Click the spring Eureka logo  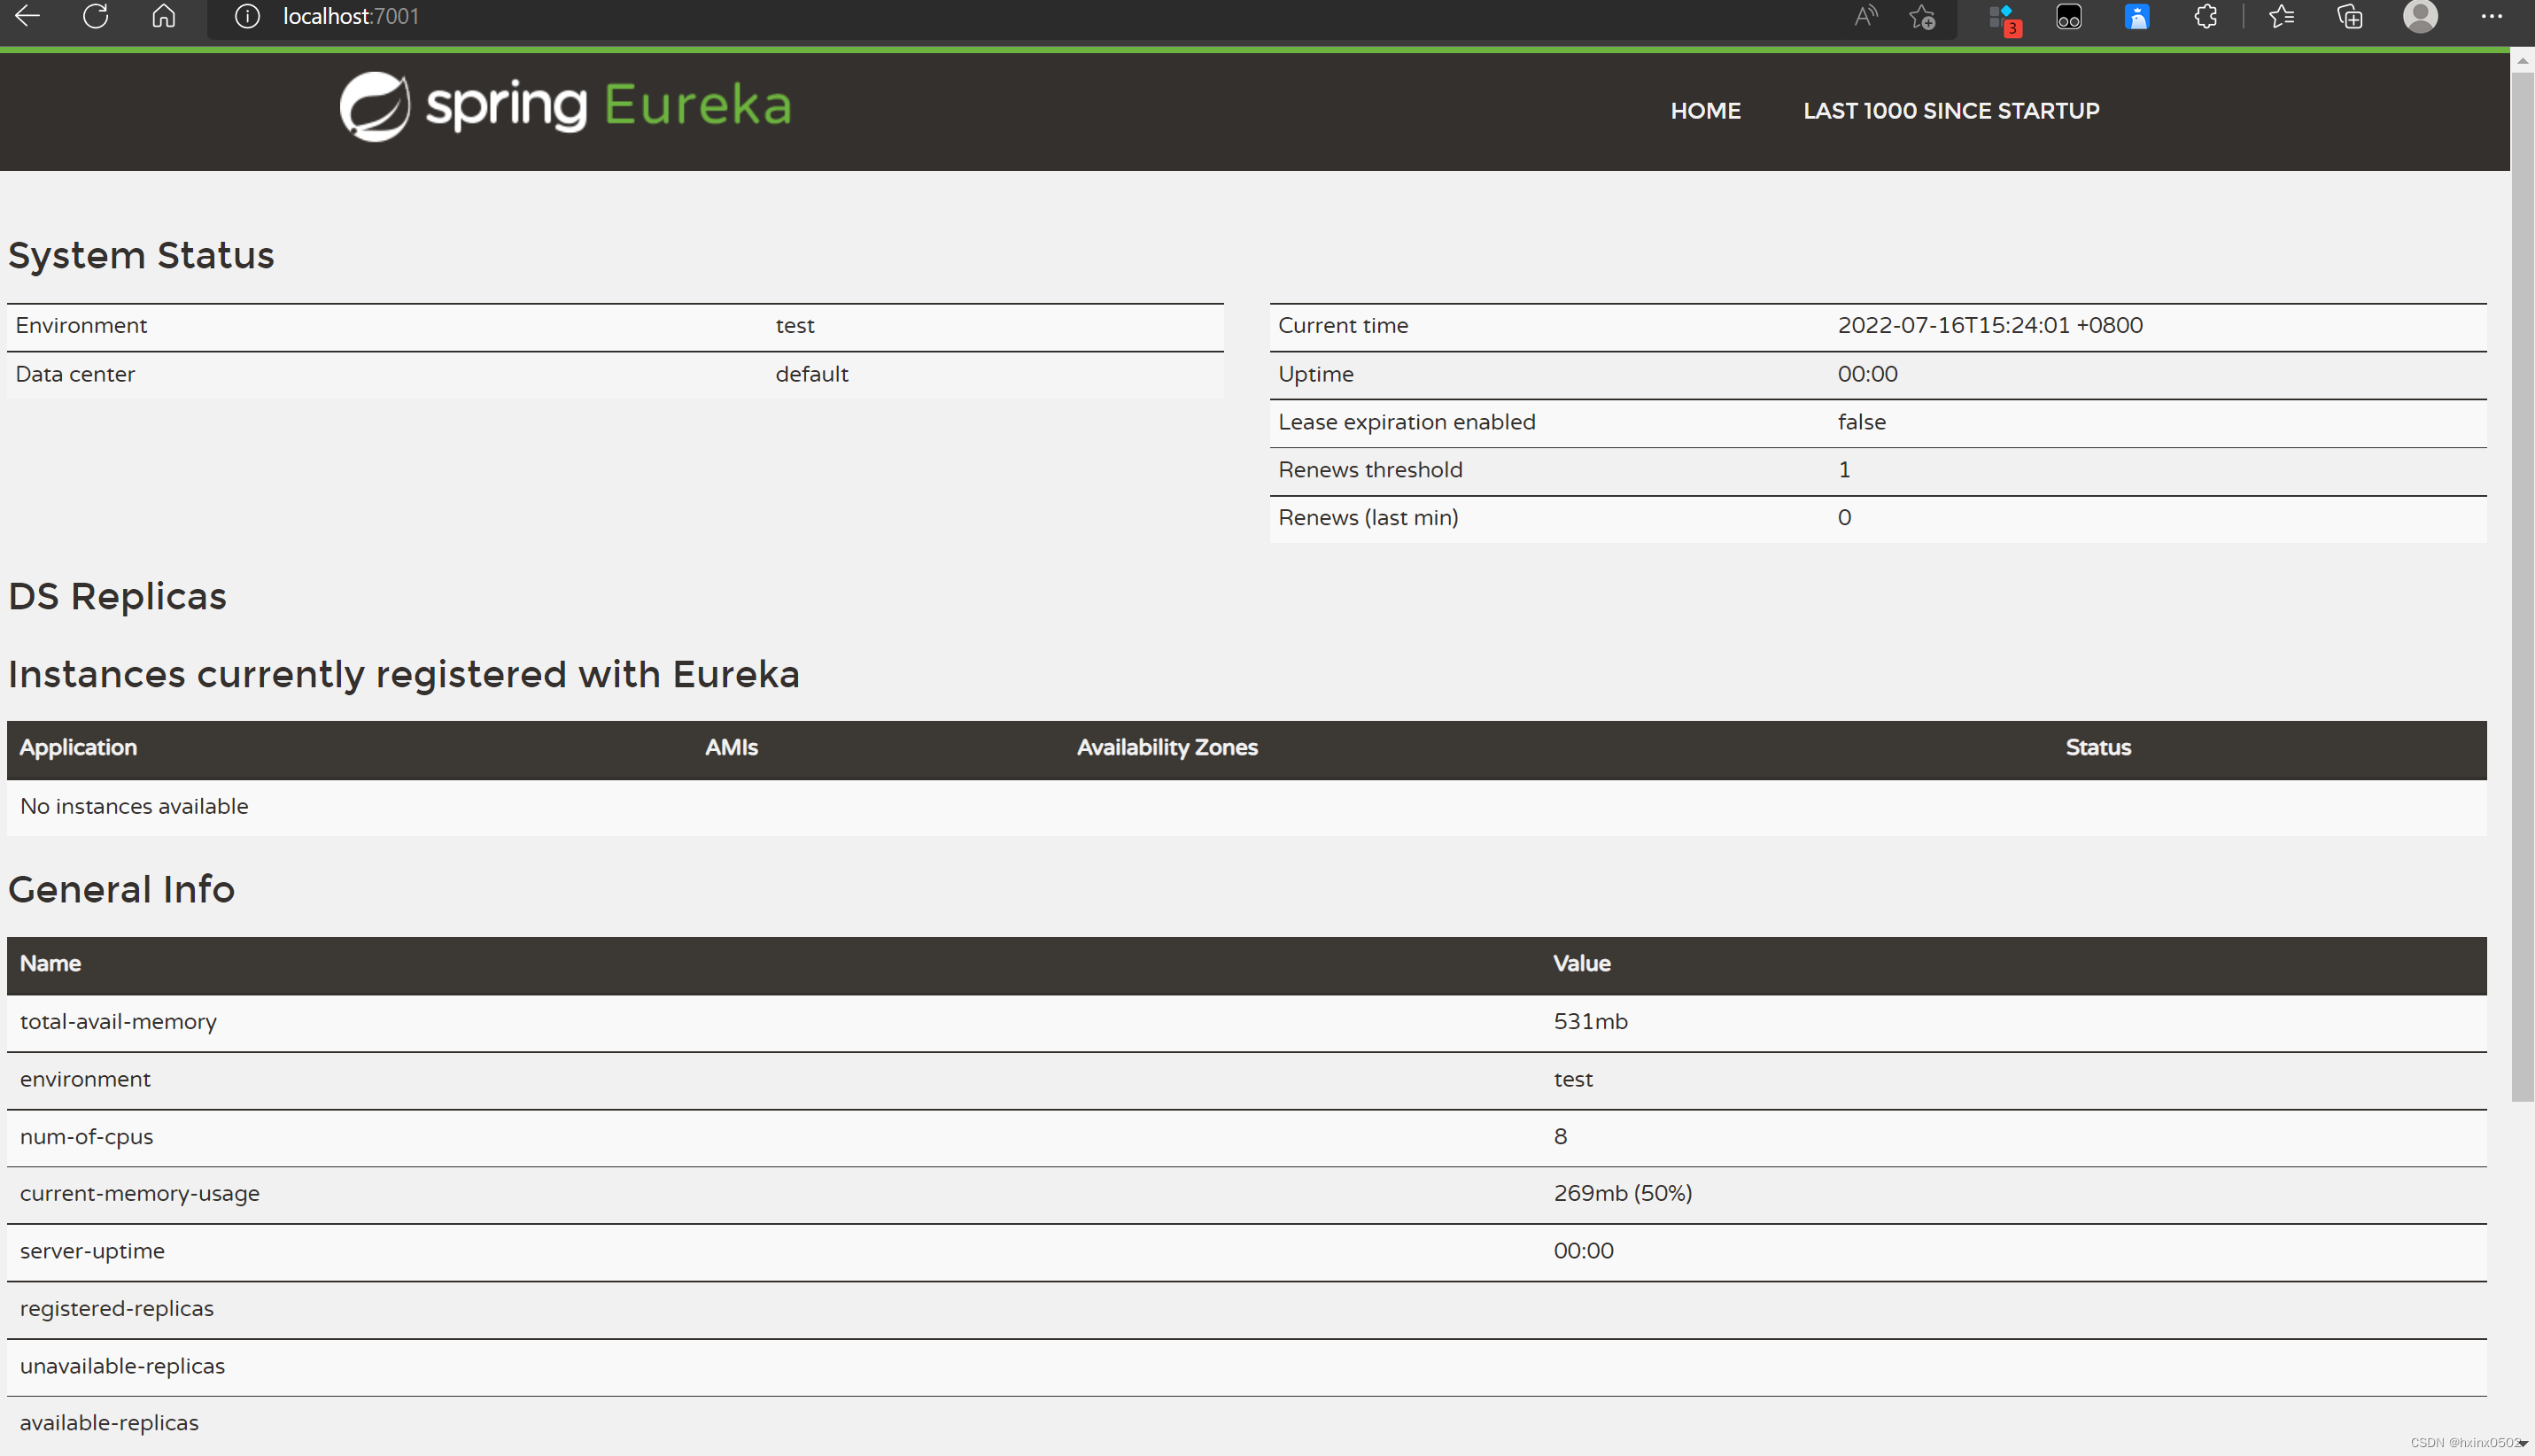565,106
